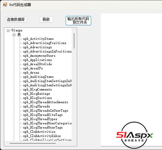
Task: Select spb_BlogThreadAttachments tree node
Action: [x=46, y=102]
